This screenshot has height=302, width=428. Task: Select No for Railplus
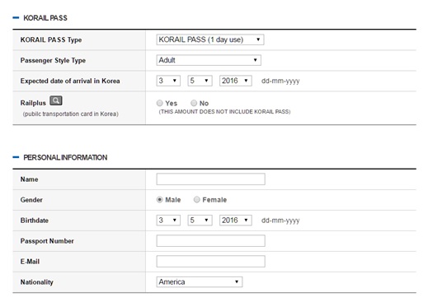(194, 103)
